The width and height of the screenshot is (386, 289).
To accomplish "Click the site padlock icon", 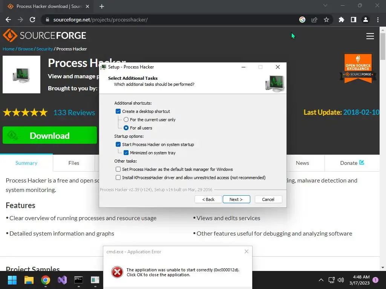I will coord(47,20).
